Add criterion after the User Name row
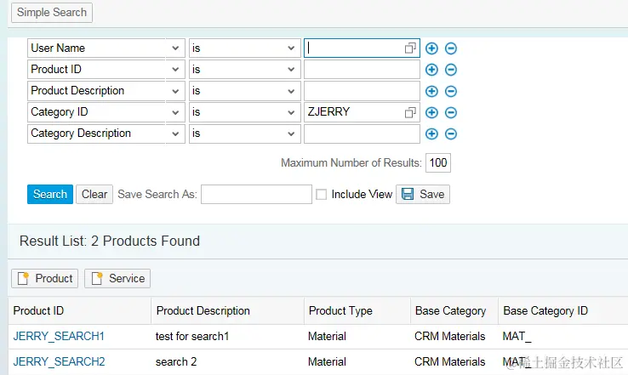 (431, 48)
